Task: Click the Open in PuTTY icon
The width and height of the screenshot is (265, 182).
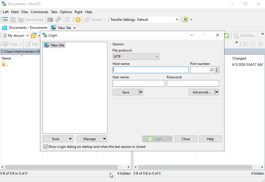Action: [58, 20]
